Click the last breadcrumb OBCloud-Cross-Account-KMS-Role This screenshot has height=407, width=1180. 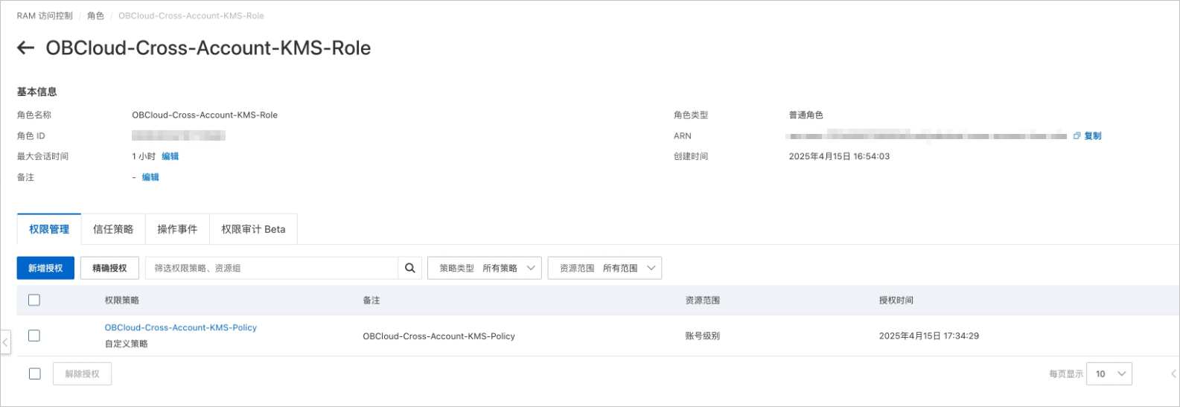pyautogui.click(x=191, y=16)
